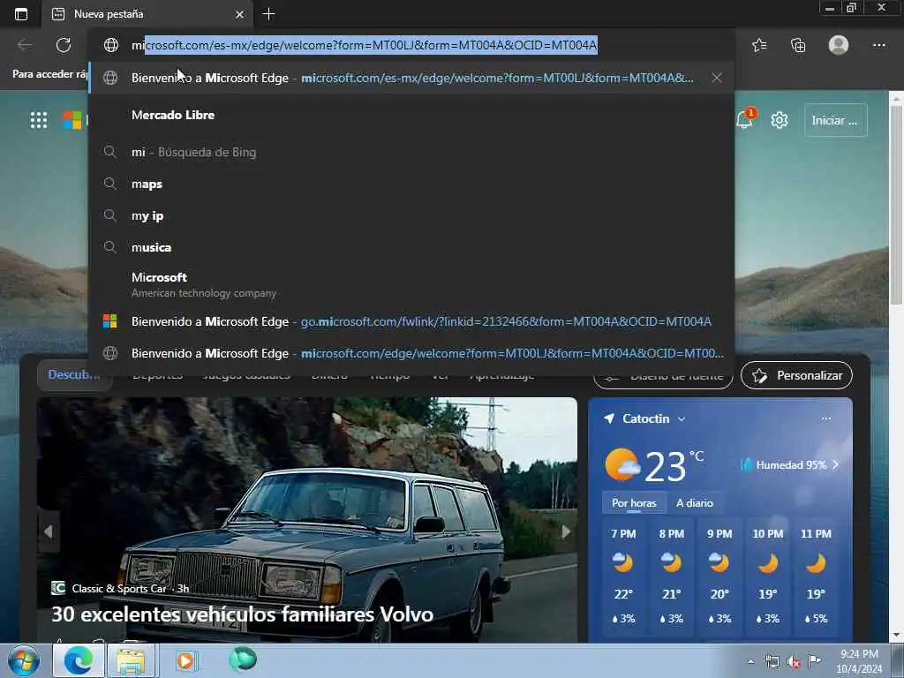This screenshot has height=678, width=904.
Task: Select the 'musica' search suggestion
Action: [x=411, y=247]
